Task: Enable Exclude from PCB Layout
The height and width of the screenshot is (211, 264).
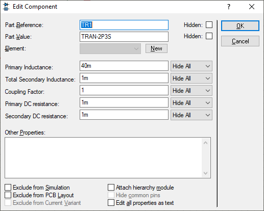Action: click(x=8, y=195)
